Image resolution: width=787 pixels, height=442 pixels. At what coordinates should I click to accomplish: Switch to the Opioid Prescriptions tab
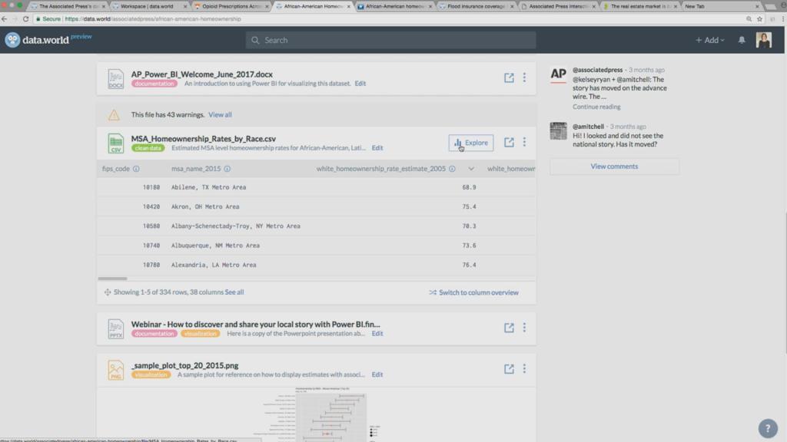pos(231,6)
